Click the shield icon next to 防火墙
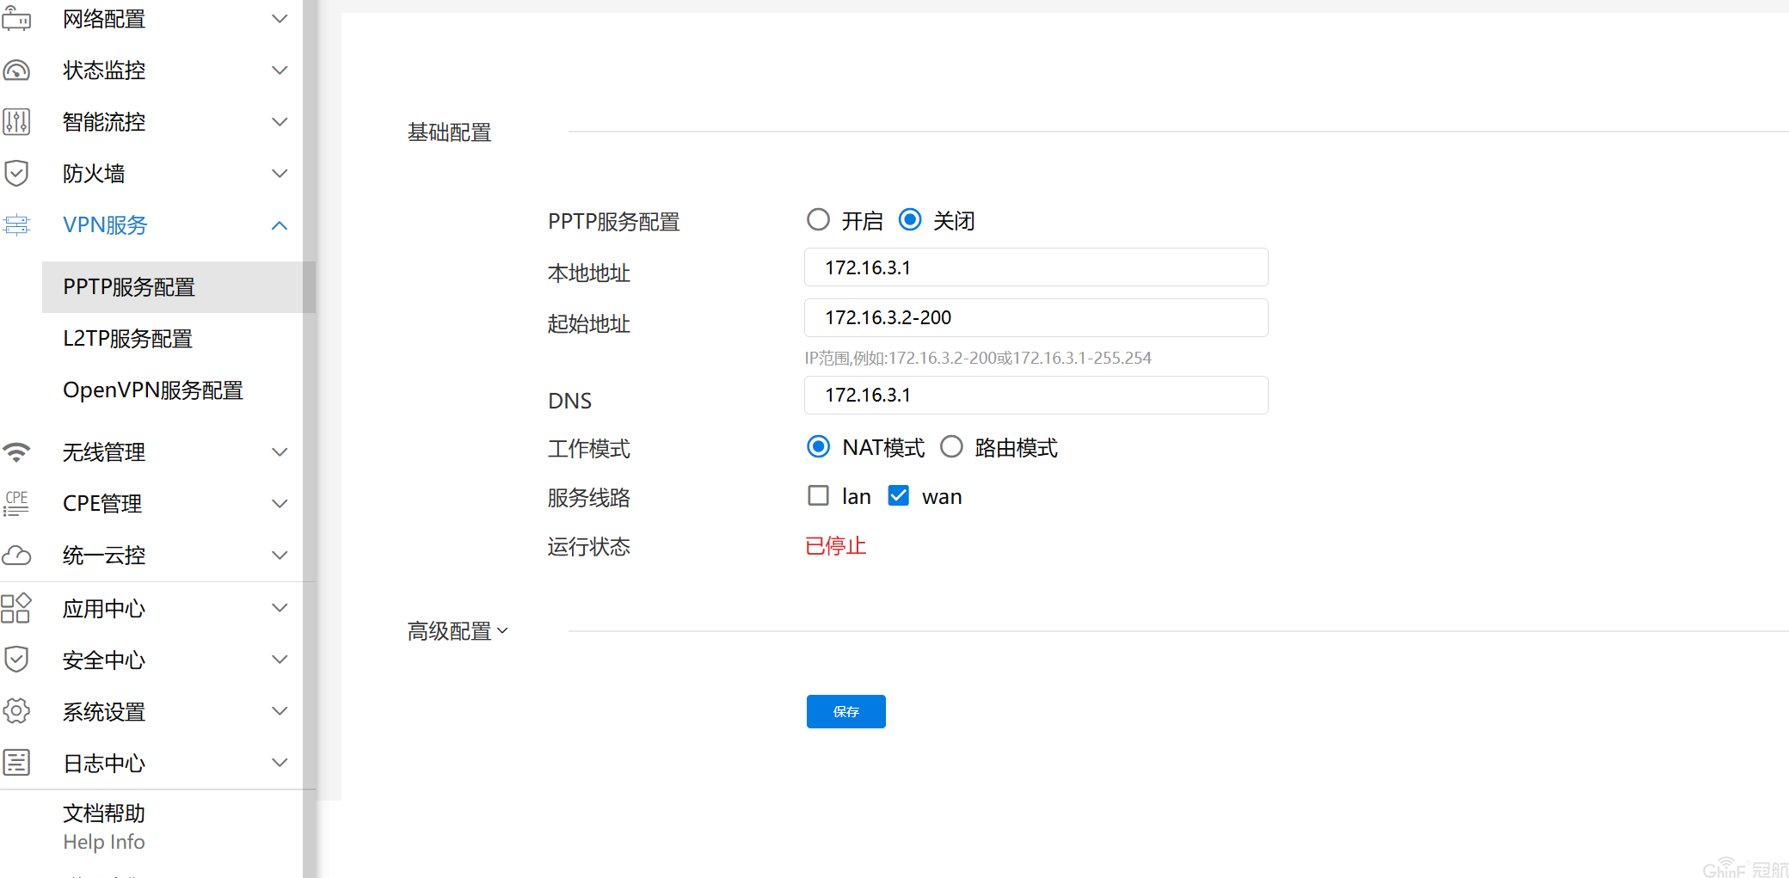Screen dimensions: 1789x878 click(16, 174)
